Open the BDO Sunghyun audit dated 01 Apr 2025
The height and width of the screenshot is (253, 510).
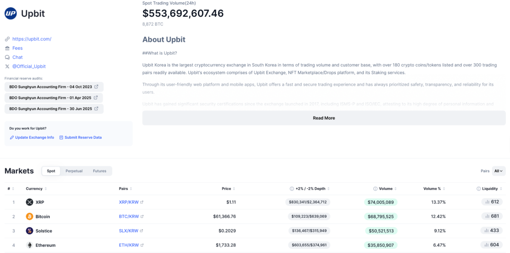(x=54, y=98)
